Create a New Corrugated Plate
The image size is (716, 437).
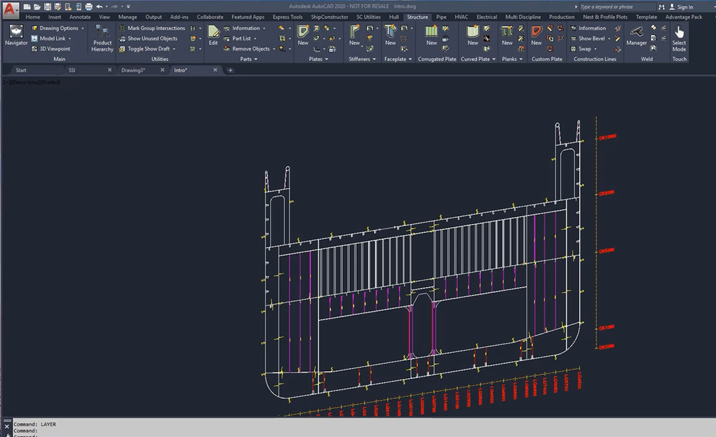(x=431, y=36)
